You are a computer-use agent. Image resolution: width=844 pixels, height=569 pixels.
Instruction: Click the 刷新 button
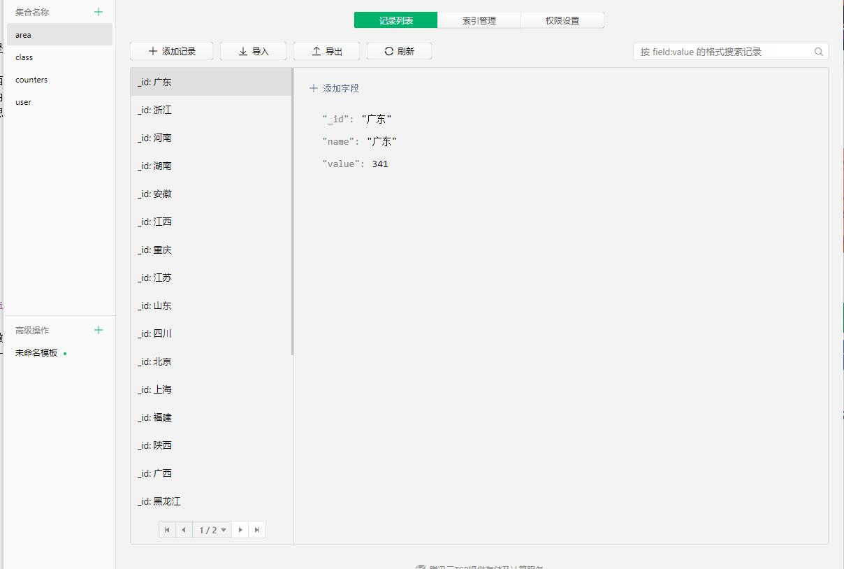coord(399,51)
